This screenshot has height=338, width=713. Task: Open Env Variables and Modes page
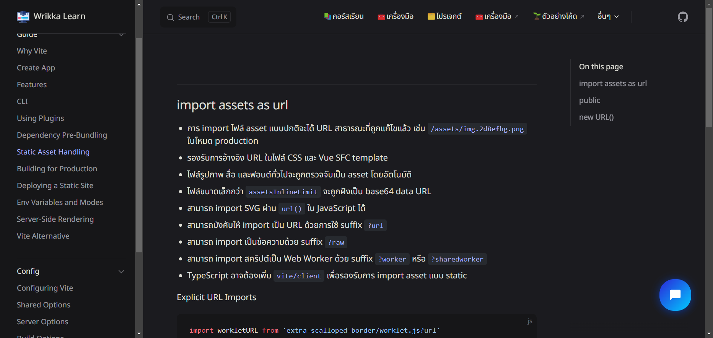tap(60, 202)
